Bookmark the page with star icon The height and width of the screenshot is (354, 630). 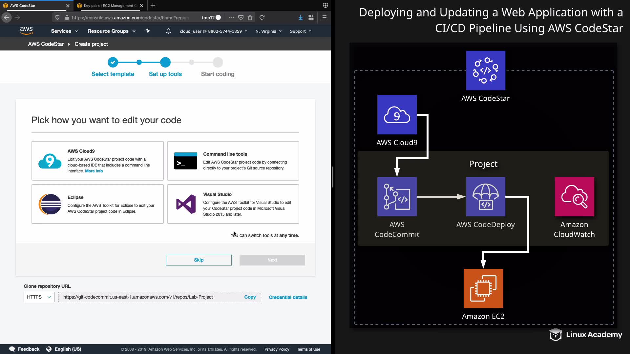[x=250, y=17]
